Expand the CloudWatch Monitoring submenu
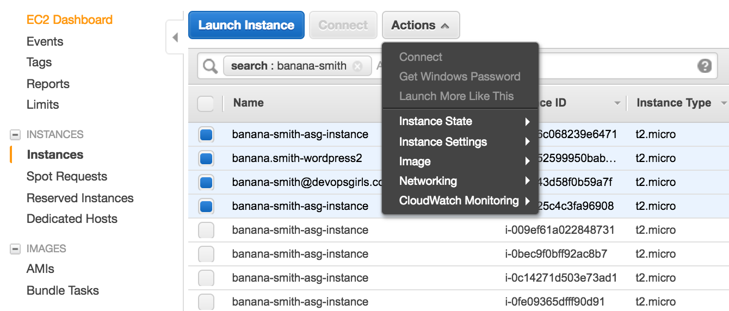The image size is (729, 311). click(460, 201)
